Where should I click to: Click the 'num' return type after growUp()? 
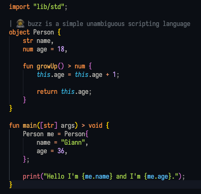coord(80,66)
